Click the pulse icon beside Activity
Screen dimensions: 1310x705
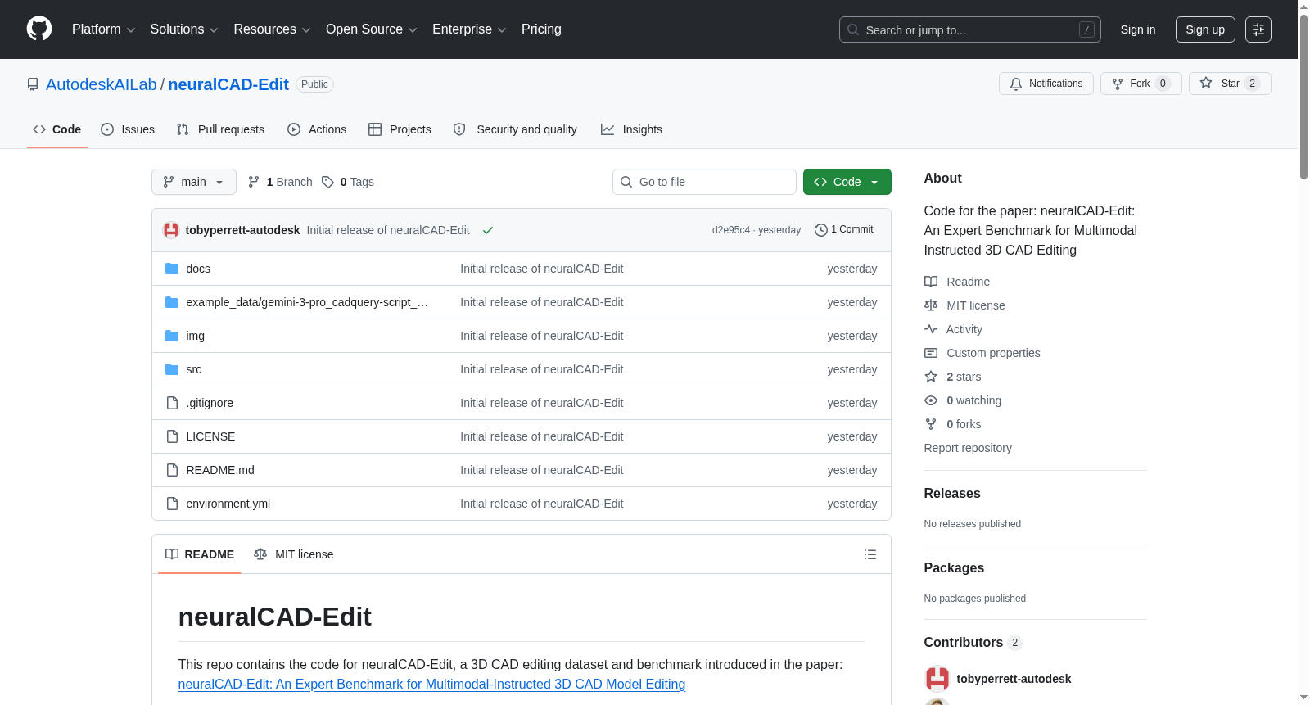(x=931, y=329)
